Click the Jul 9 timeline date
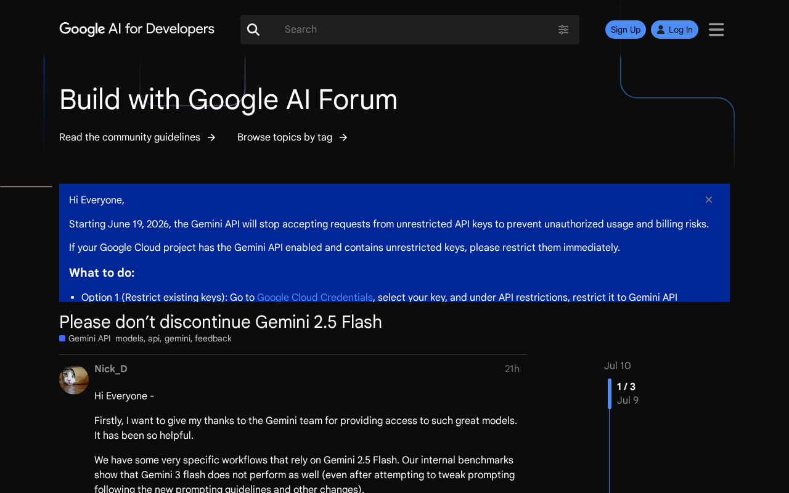Screen dimensions: 789x493 point(628,400)
